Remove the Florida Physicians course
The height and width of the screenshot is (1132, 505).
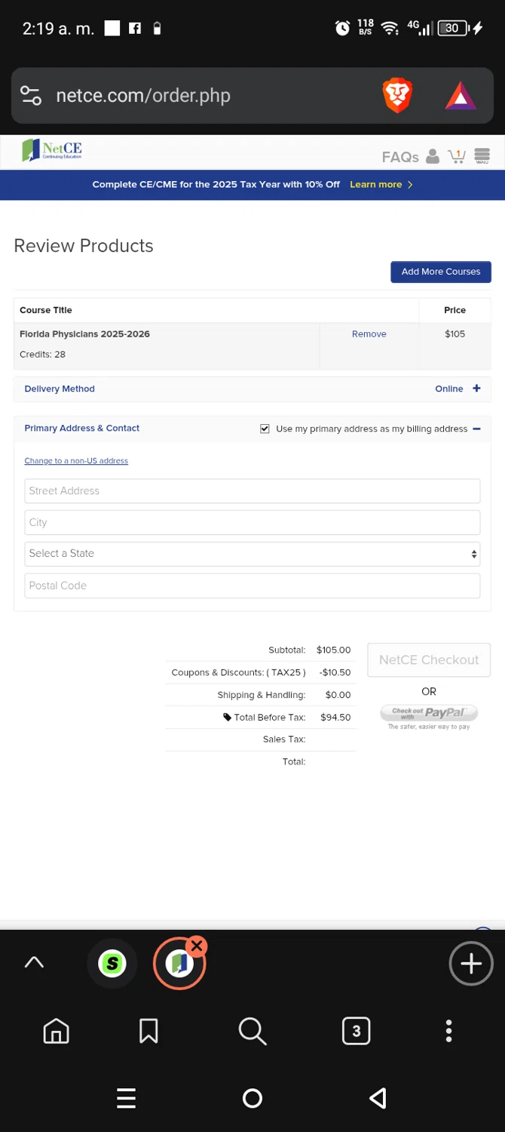pyautogui.click(x=369, y=334)
